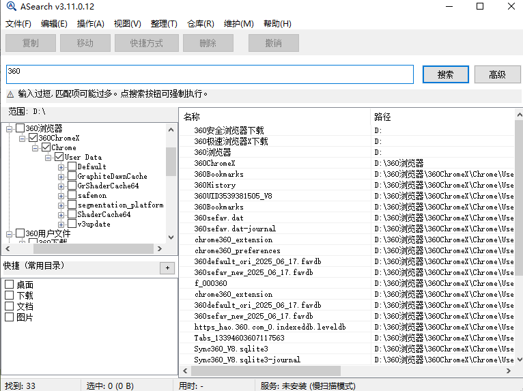Viewport: 523px width, 391px height.
Task: Open the 仓库(R) menu
Action: point(201,24)
